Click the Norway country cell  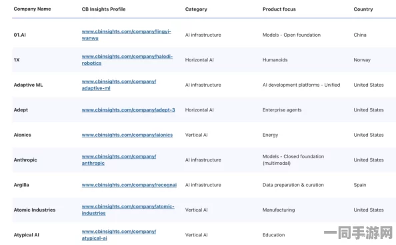coord(362,60)
